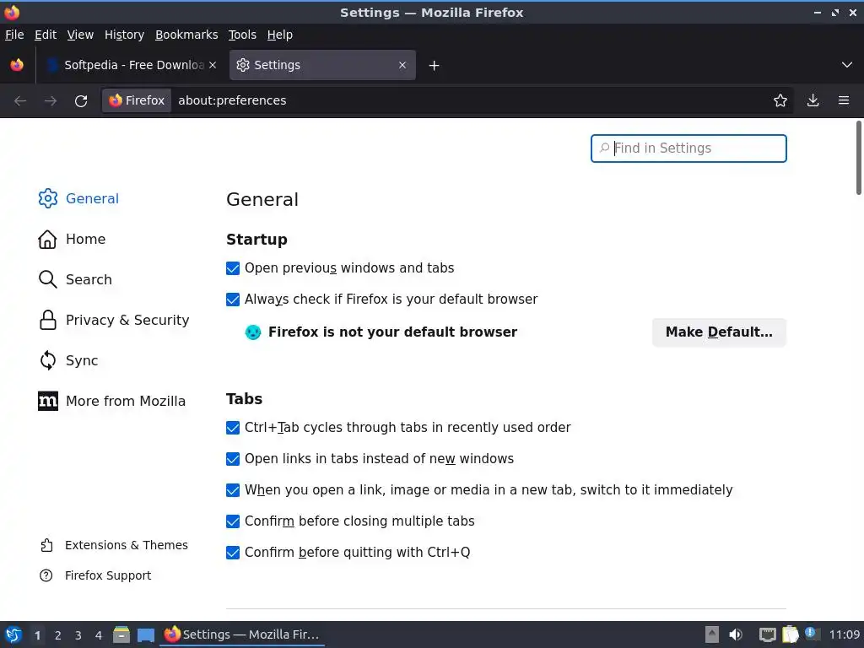
Task: Close the Softpedia tab
Action: 213,65
